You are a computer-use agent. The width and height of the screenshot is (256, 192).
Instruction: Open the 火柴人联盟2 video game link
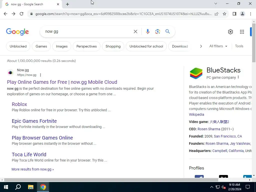point(219,122)
